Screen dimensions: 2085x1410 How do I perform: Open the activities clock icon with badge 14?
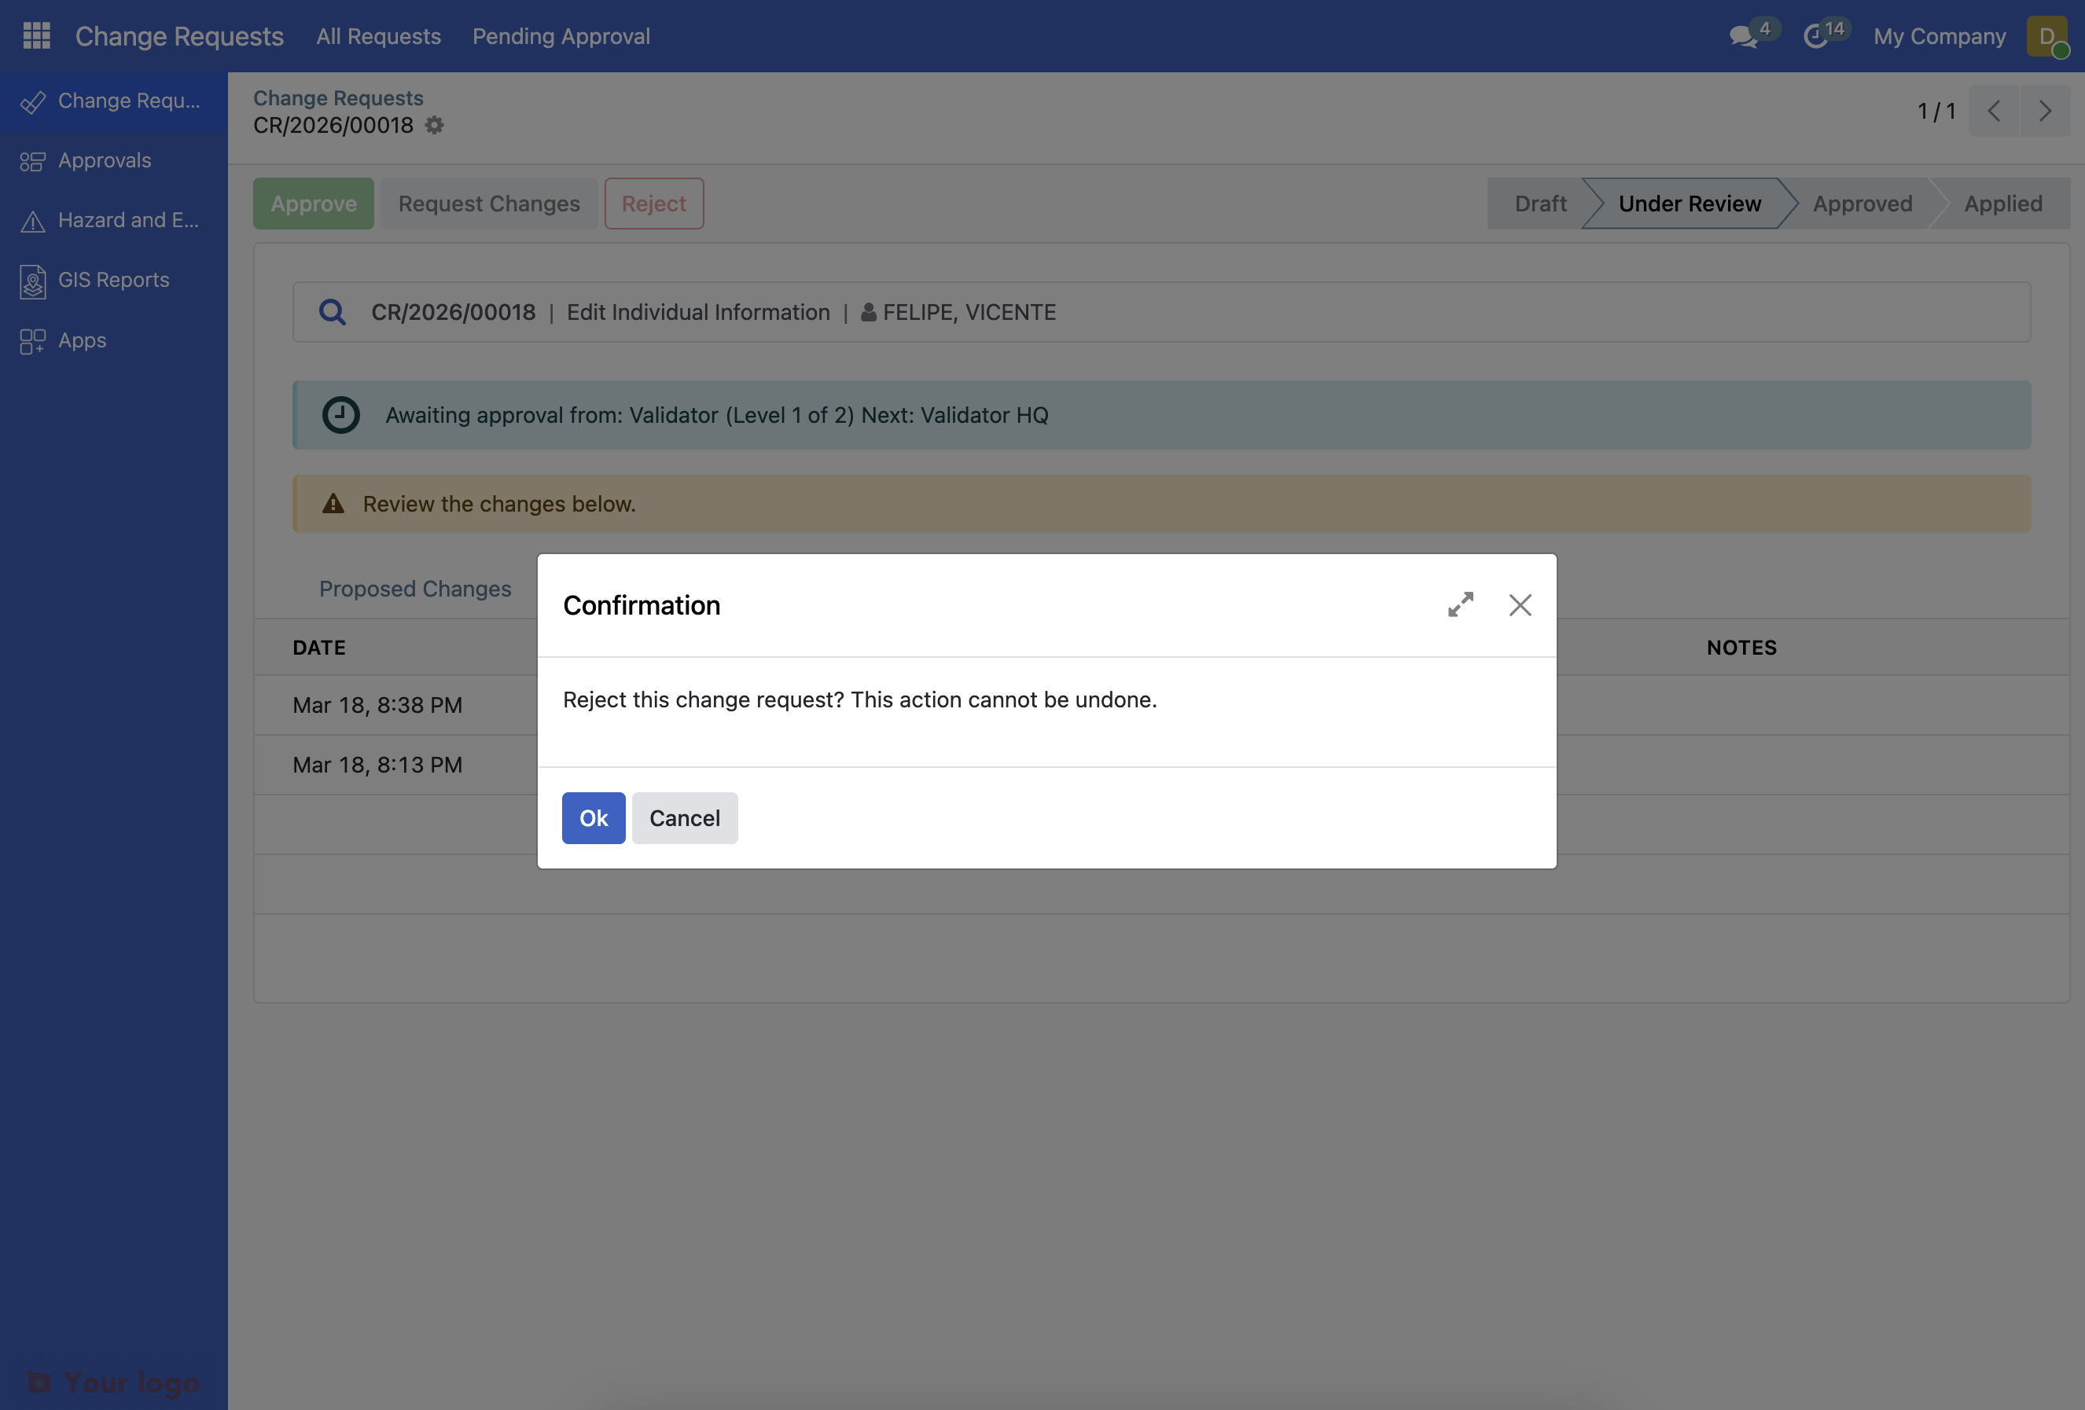1816,37
